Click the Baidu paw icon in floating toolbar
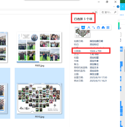Screen dimensions: 125x127 click(x=83, y=27)
